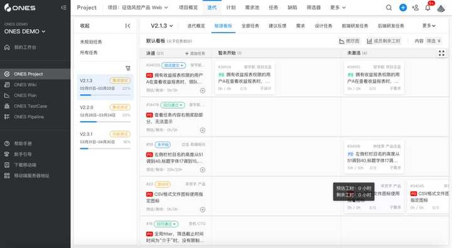Viewport: 452px width, 248px height.
Task: Open project selector 征信风控产品 Web
Action: [x=137, y=8]
